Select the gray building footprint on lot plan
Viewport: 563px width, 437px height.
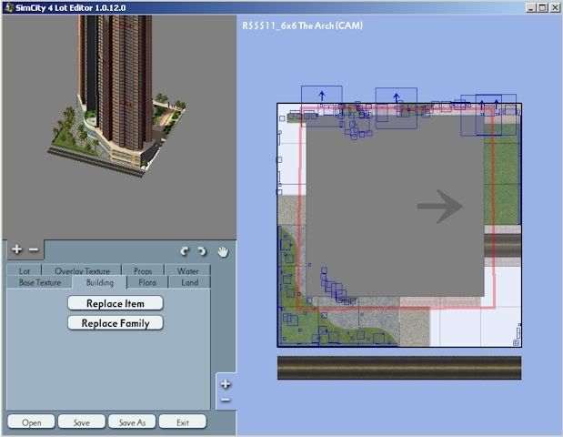point(394,205)
